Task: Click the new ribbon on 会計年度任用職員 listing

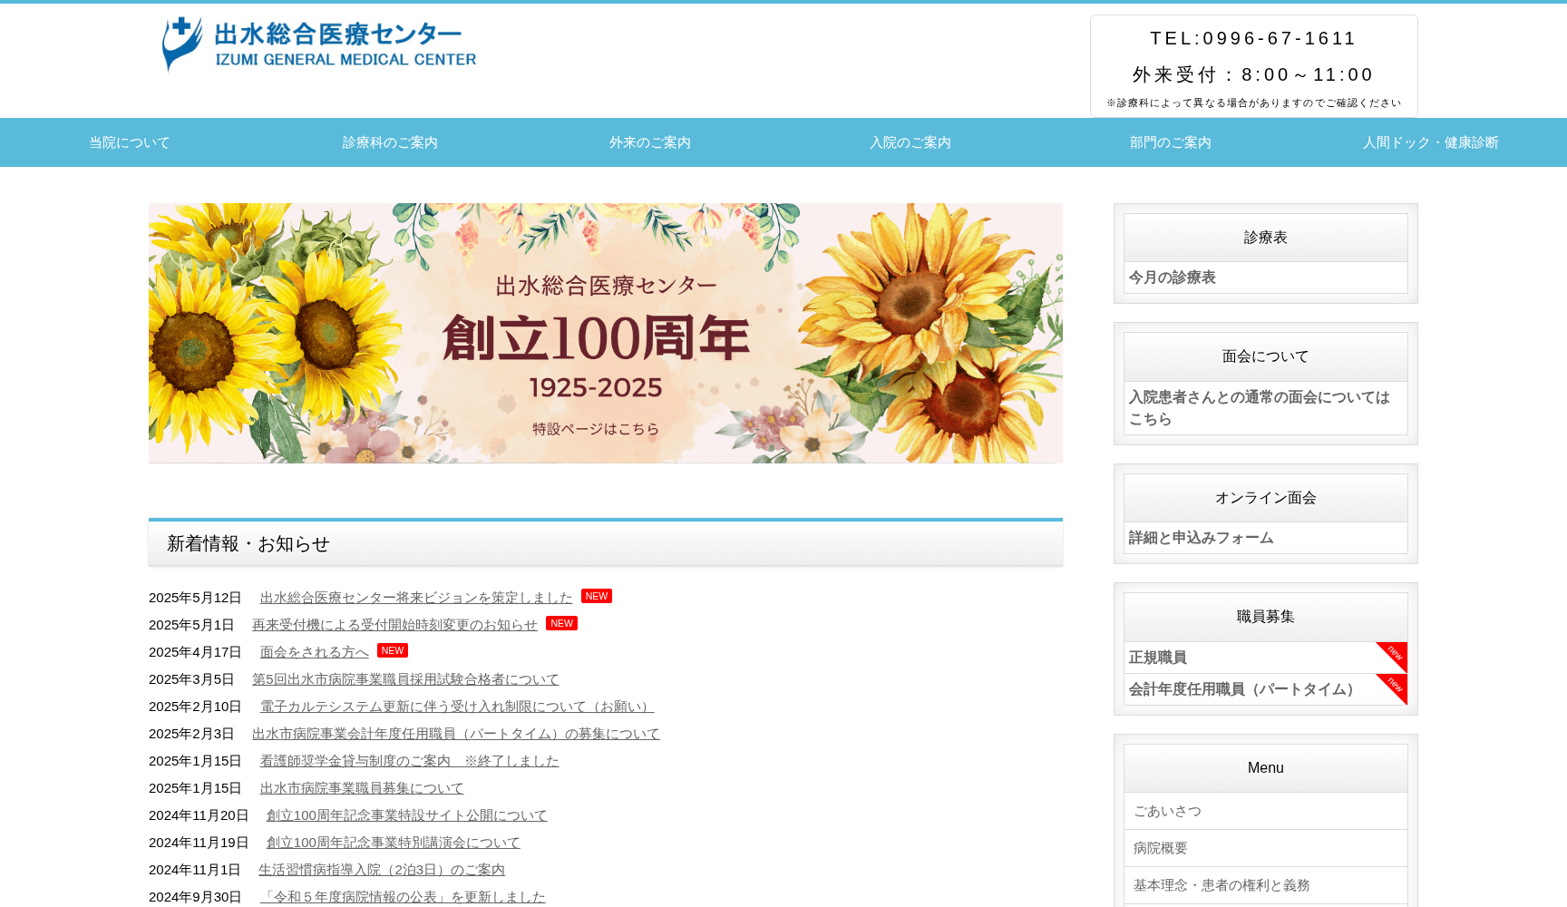Action: click(1394, 687)
